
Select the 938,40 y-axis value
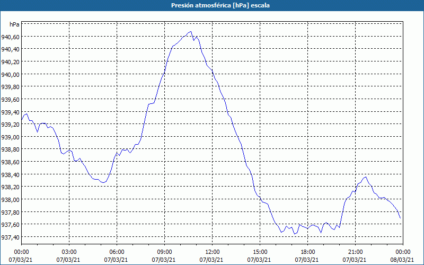10,175
